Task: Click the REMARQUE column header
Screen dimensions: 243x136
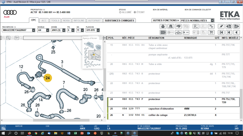Action: (190, 38)
